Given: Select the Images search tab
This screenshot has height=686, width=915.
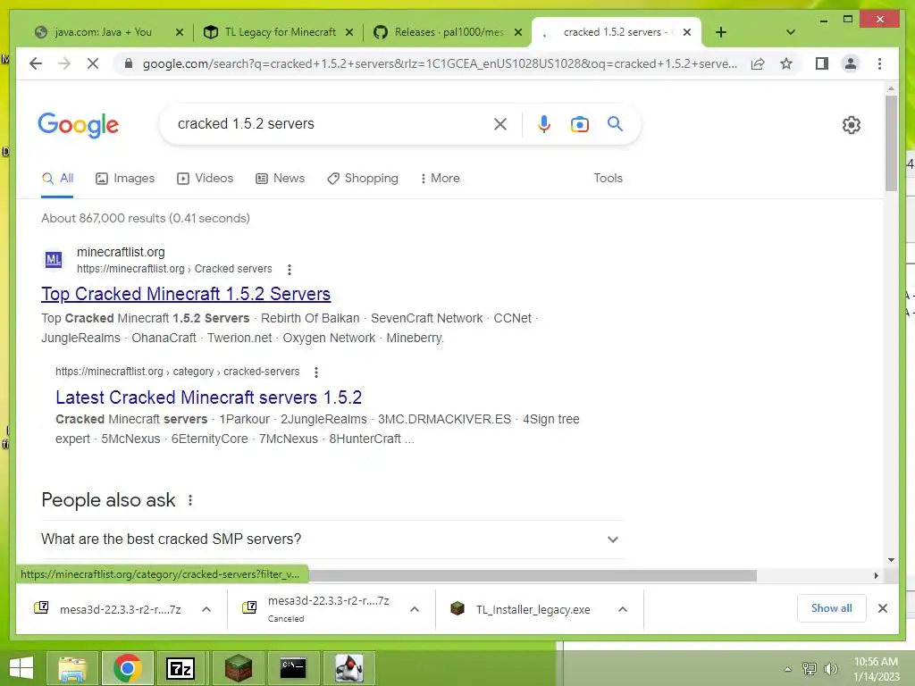Looking at the screenshot, I should click(125, 178).
